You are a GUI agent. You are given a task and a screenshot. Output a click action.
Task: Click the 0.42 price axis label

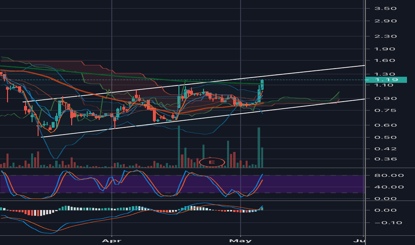click(386, 149)
